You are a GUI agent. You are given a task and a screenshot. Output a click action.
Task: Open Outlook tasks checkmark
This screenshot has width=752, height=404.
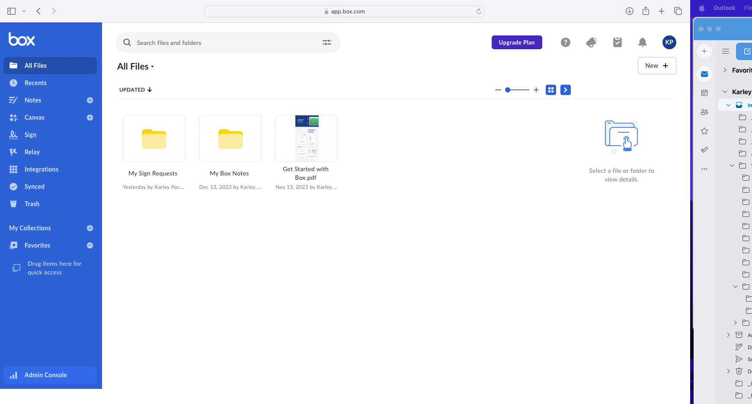pyautogui.click(x=704, y=150)
